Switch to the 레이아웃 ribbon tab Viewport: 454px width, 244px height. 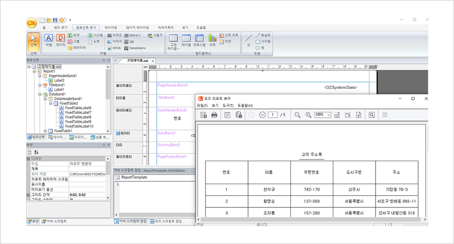(111, 27)
